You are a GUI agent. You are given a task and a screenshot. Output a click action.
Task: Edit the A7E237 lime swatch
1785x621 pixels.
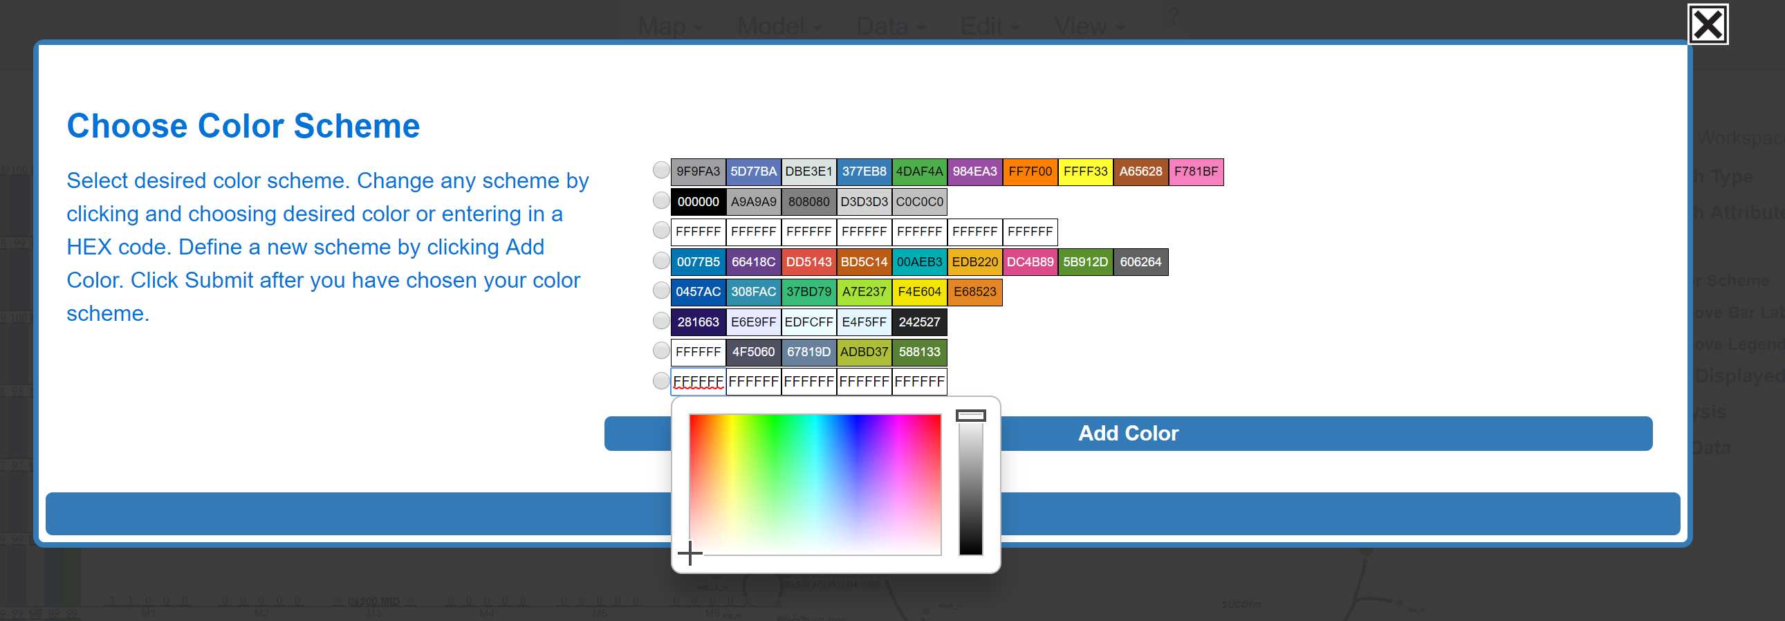coord(864,292)
